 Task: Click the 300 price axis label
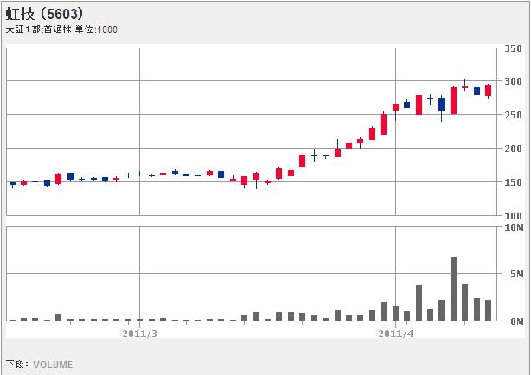[513, 82]
